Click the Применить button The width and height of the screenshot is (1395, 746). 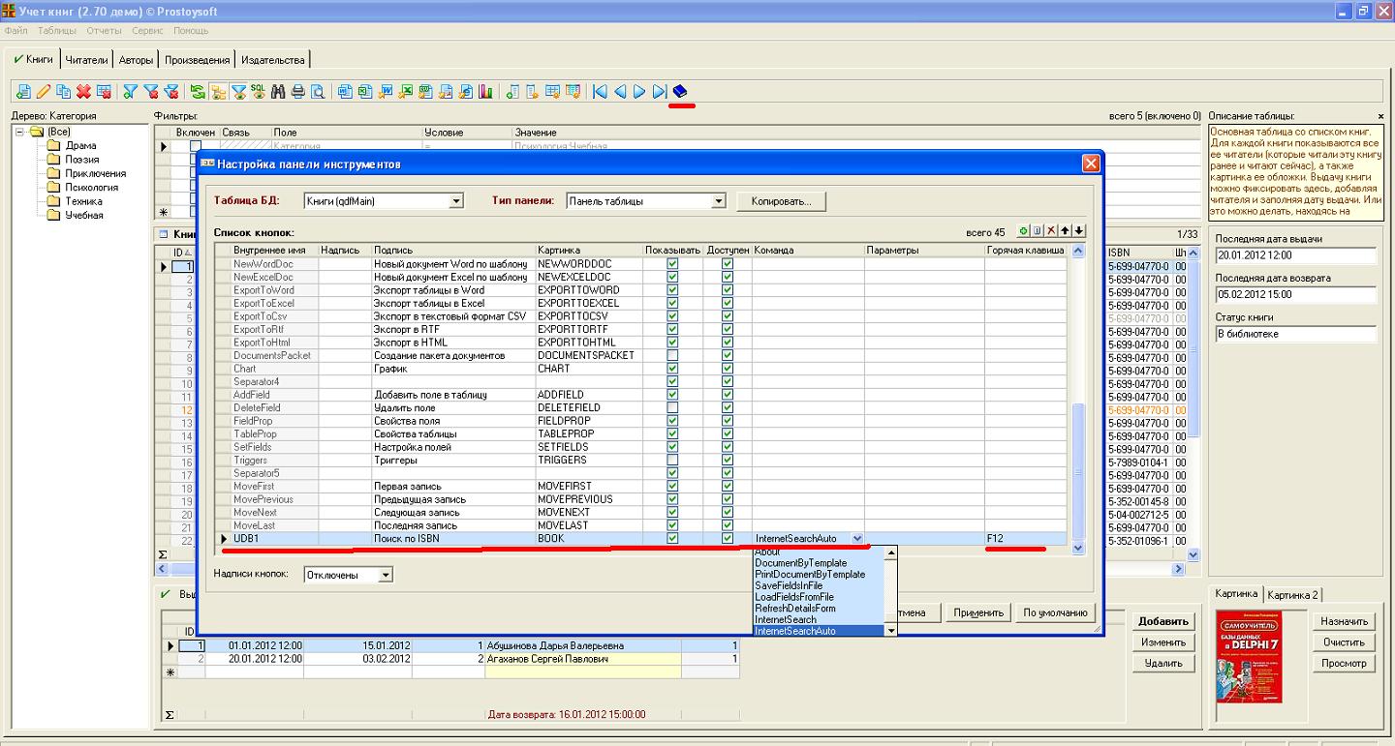pyautogui.click(x=977, y=612)
